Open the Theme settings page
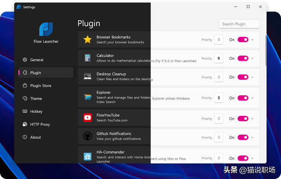281x179 pixels. tap(36, 99)
